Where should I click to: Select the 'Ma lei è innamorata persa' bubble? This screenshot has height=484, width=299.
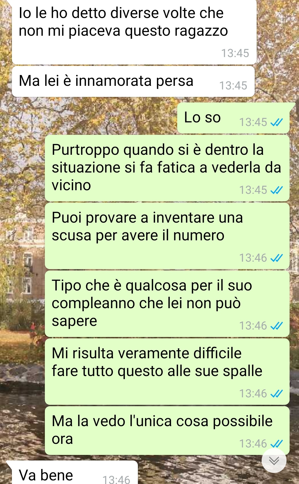[133, 81]
